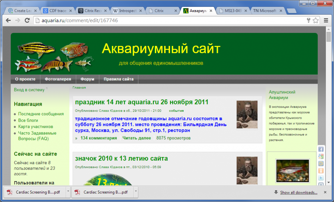Bookmark this page with the star icon
Viewport: 334px width, 202px height.
click(315, 21)
